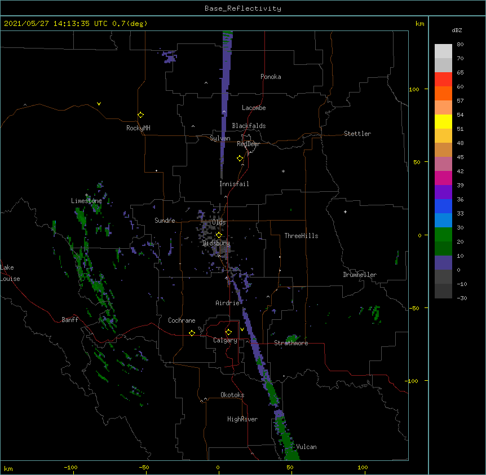The width and height of the screenshot is (486, 475).
Task: Select the blue 33-36 dBZ legend swatch
Action: [443, 206]
